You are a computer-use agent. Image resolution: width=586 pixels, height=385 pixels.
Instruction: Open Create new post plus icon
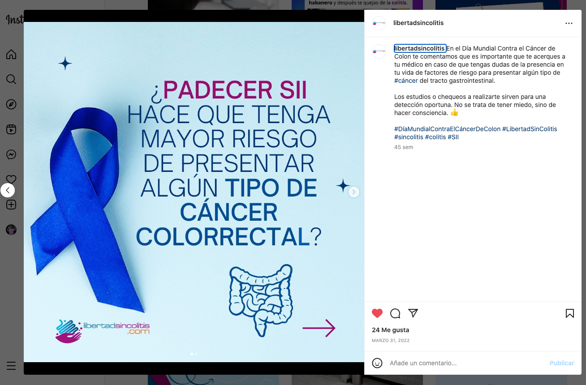pos(11,205)
